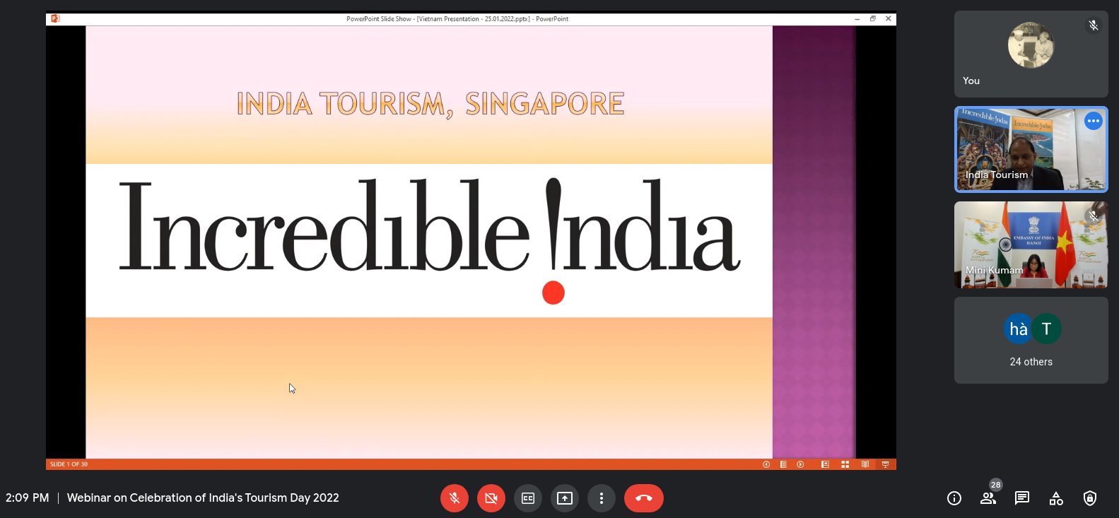Screen dimensions: 1119x518
Task: Open the three-dot more options menu
Action: tap(602, 498)
